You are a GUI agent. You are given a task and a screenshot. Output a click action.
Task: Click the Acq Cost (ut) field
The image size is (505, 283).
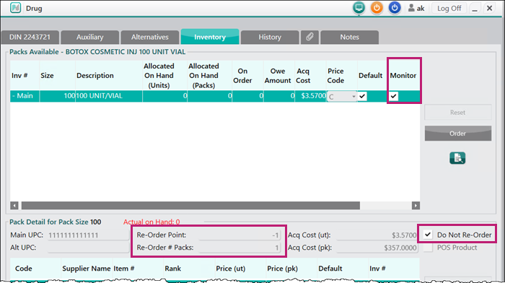377,235
